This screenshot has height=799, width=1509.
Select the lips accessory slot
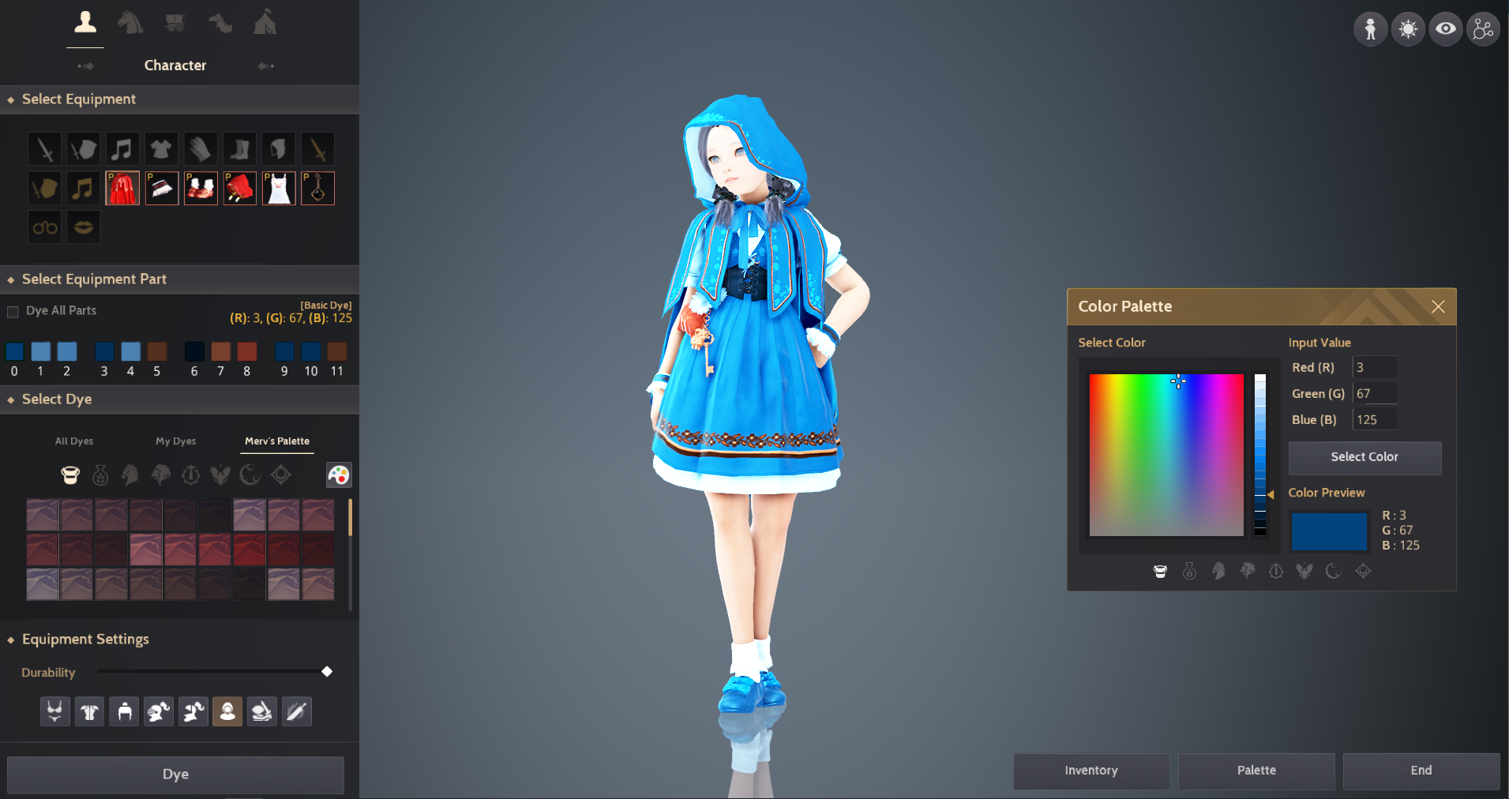(x=83, y=227)
